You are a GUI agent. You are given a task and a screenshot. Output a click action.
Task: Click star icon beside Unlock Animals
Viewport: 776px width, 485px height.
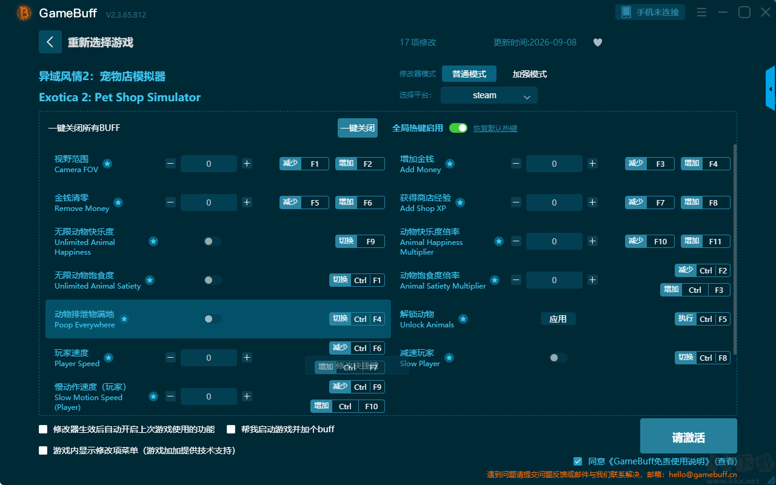pyautogui.click(x=463, y=319)
